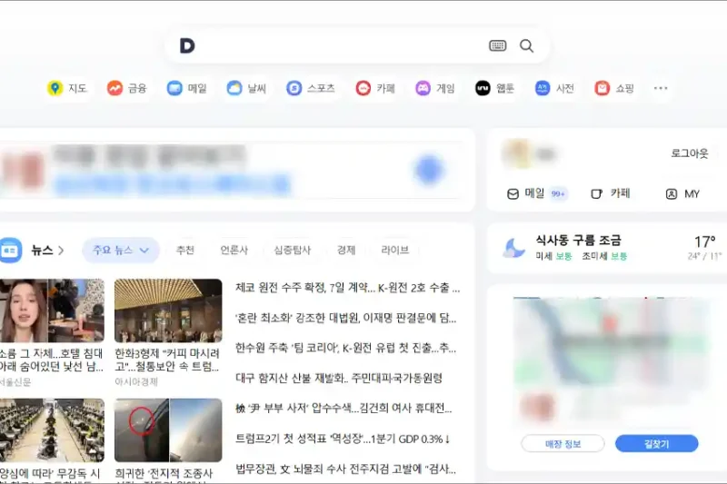Switch to the 경제 news tab

pos(346,250)
